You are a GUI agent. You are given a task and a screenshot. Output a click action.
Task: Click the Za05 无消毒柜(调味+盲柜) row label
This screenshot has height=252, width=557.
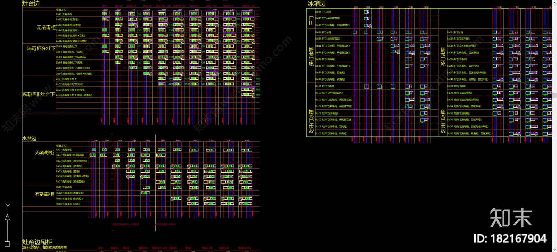click(x=70, y=36)
